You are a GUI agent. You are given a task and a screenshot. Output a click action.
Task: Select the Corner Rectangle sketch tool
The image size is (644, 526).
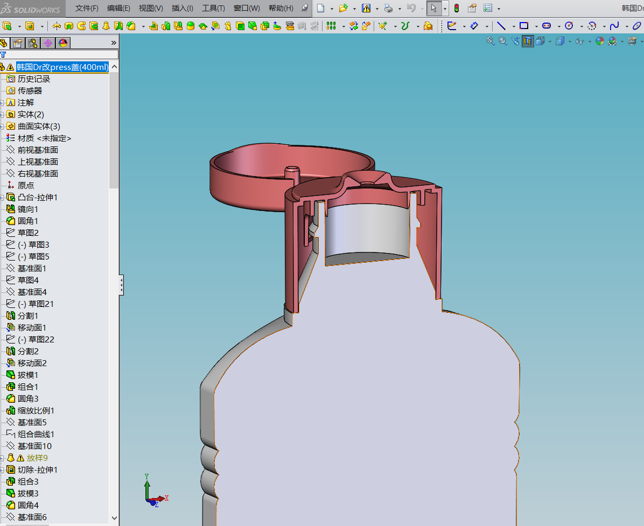click(x=524, y=26)
